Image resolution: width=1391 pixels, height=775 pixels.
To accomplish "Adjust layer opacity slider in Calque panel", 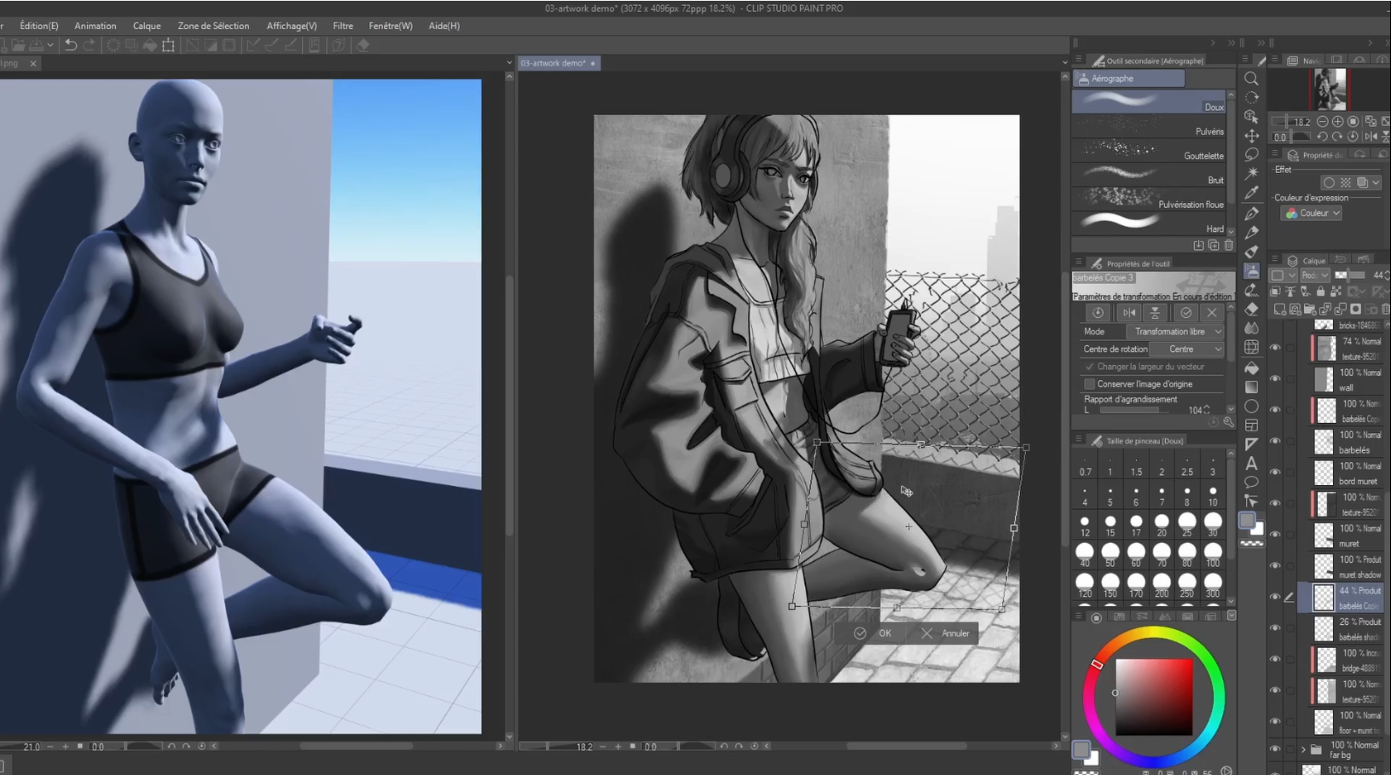I will click(1349, 275).
